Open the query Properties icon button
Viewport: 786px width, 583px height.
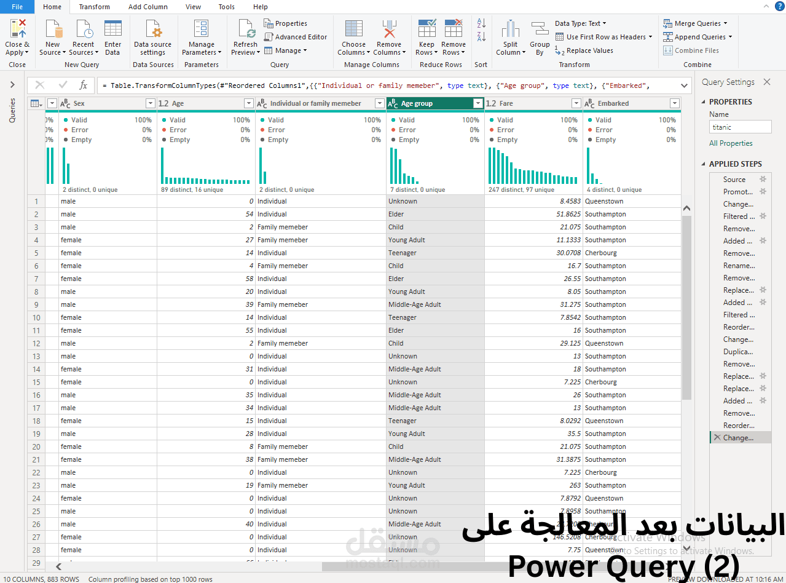pos(286,23)
